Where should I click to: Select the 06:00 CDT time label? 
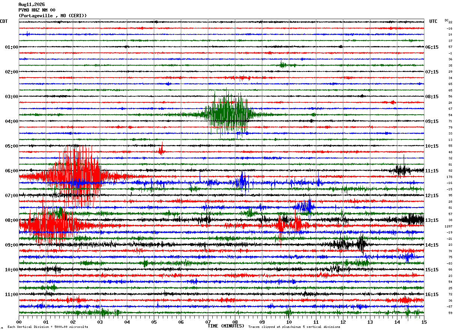12,171
